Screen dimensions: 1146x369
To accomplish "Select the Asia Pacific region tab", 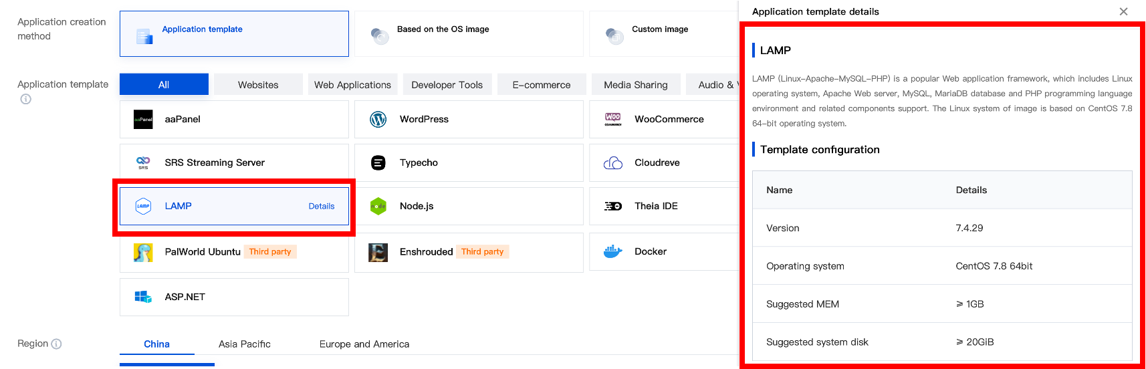I will click(x=245, y=344).
